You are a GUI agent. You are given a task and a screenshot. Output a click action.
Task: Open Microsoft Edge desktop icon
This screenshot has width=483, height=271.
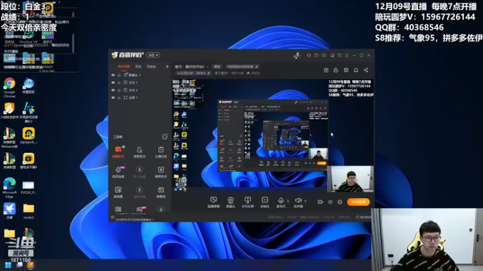coord(10,188)
